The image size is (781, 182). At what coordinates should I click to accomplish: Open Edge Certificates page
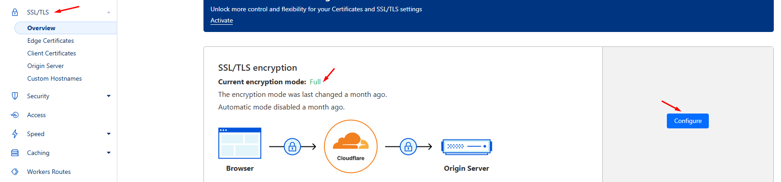pos(51,41)
